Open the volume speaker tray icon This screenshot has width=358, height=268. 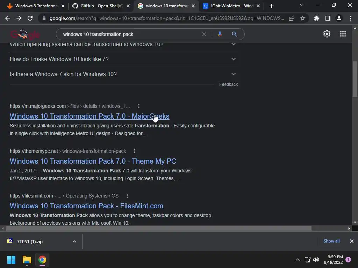[x=316, y=260]
